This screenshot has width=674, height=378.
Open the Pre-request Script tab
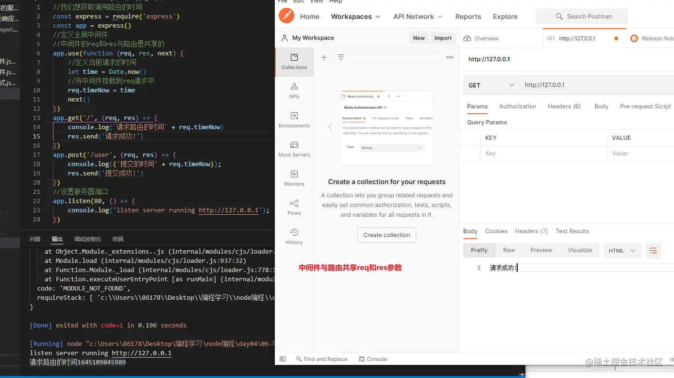click(645, 106)
